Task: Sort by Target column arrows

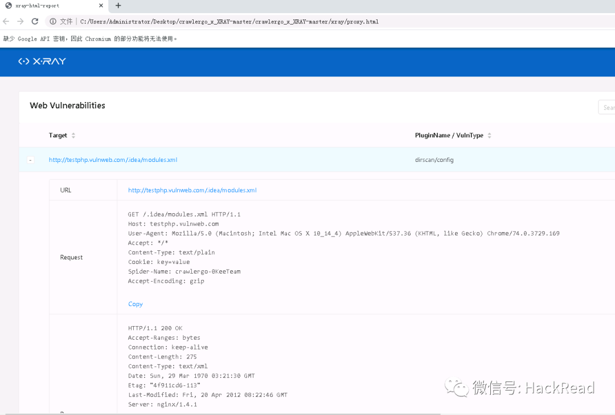Action: point(73,136)
